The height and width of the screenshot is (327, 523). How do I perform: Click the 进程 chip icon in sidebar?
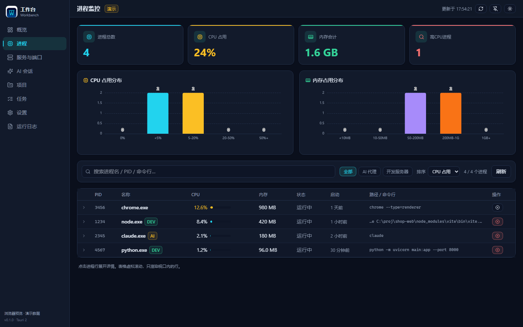[x=10, y=44]
